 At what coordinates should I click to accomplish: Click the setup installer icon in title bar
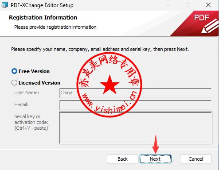point(4,5)
